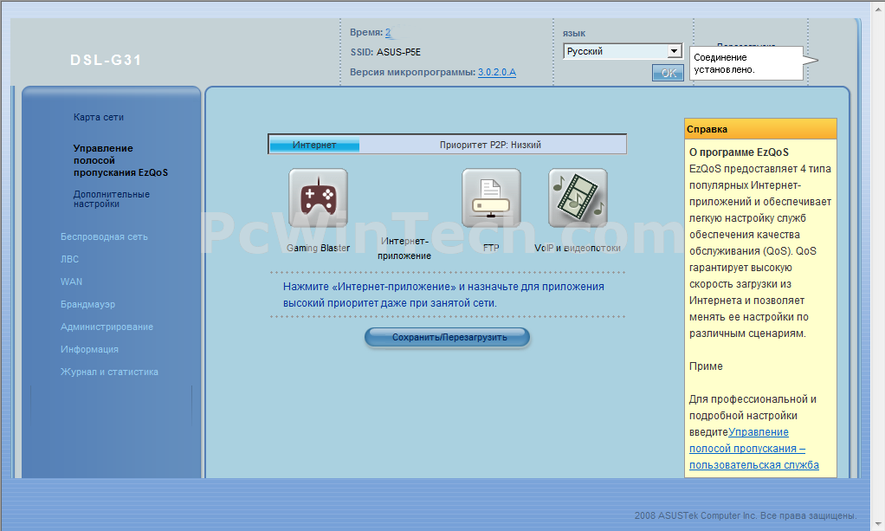Click the time value link near Время
The image size is (885, 531).
tap(388, 33)
